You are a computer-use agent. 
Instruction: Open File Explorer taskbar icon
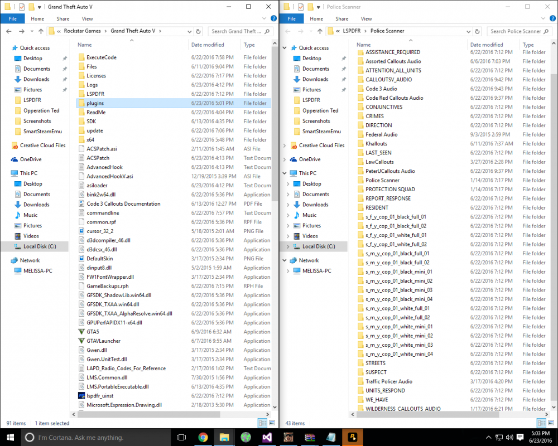point(224,437)
